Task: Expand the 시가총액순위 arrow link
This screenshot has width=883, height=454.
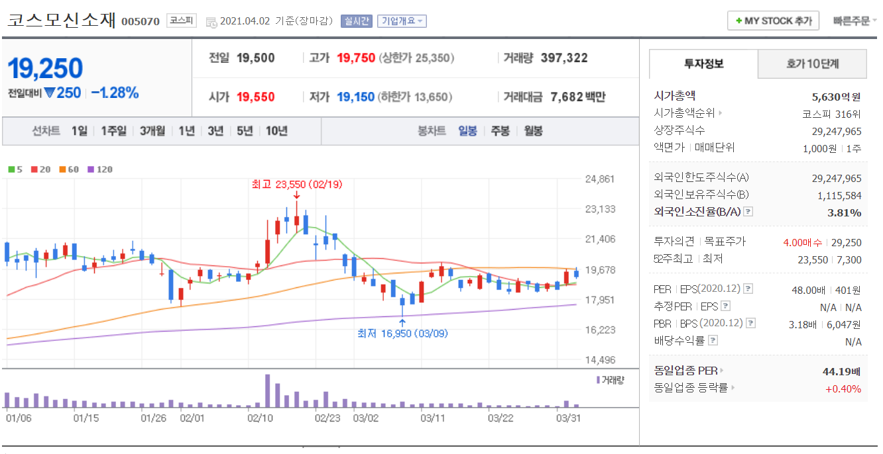Action: click(721, 113)
